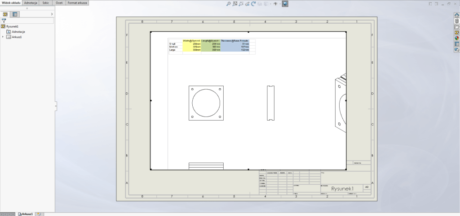Screen dimensions: 460x216
Task: Open the Design Library task pane icon
Action: pyautogui.click(x=457, y=21)
